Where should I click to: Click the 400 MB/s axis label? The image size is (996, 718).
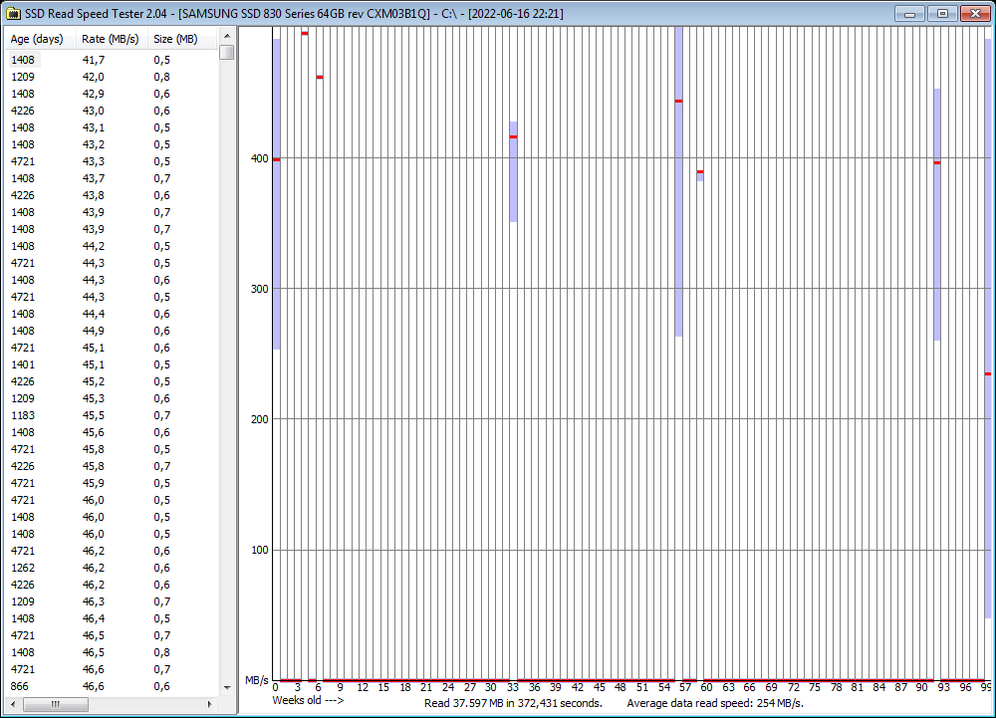[260, 158]
